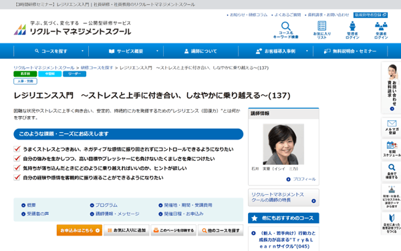The image size is (401, 251).
Task: Click the 条件で検索する sidebar magnifier icon
Action: coord(392,168)
